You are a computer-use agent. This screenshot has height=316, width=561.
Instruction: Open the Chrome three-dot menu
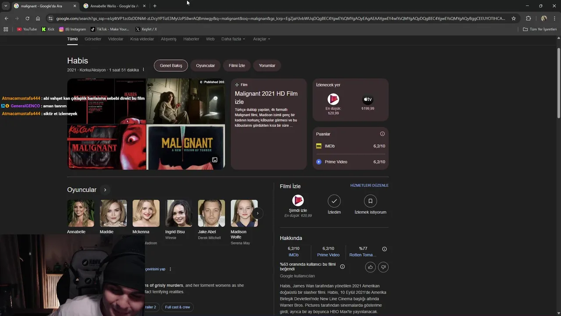coord(555,18)
